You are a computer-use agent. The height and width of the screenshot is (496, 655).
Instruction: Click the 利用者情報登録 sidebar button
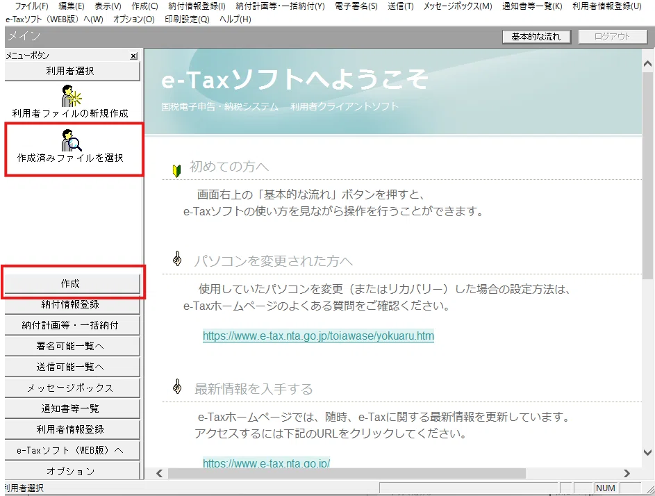(72, 430)
